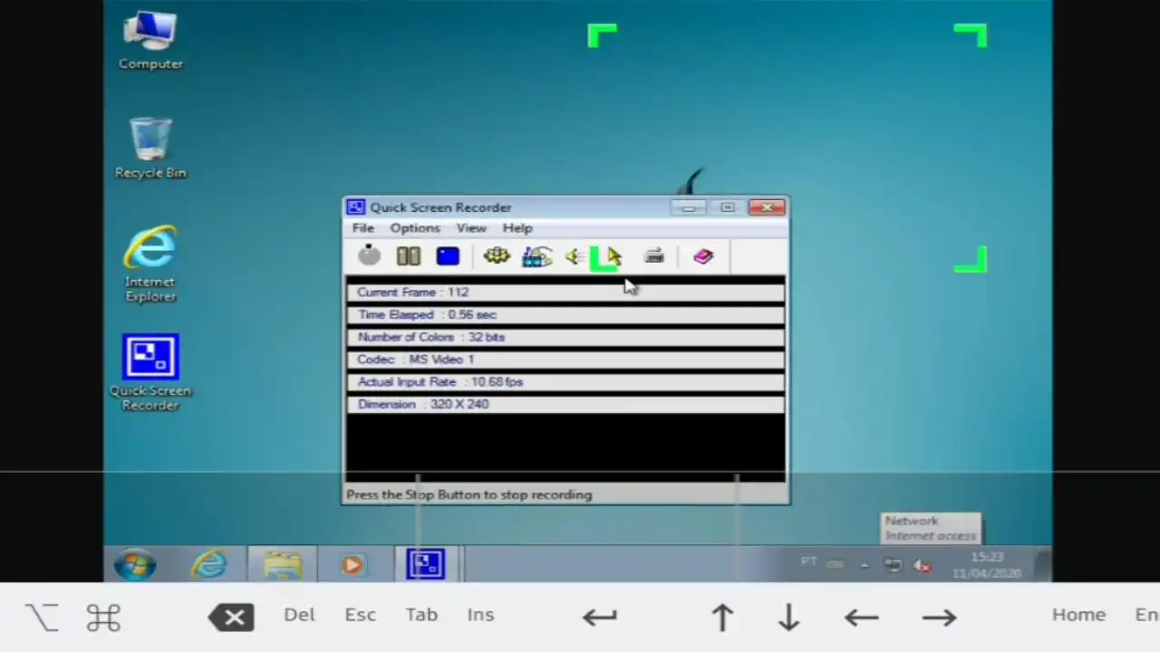
Task: Select the Recycle Bin desktop icon
Action: 150,148
